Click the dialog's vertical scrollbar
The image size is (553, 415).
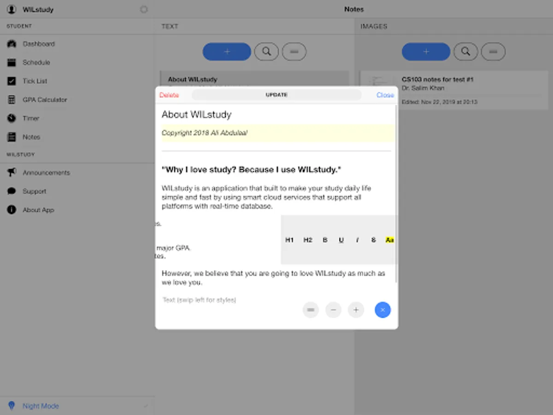396,194
